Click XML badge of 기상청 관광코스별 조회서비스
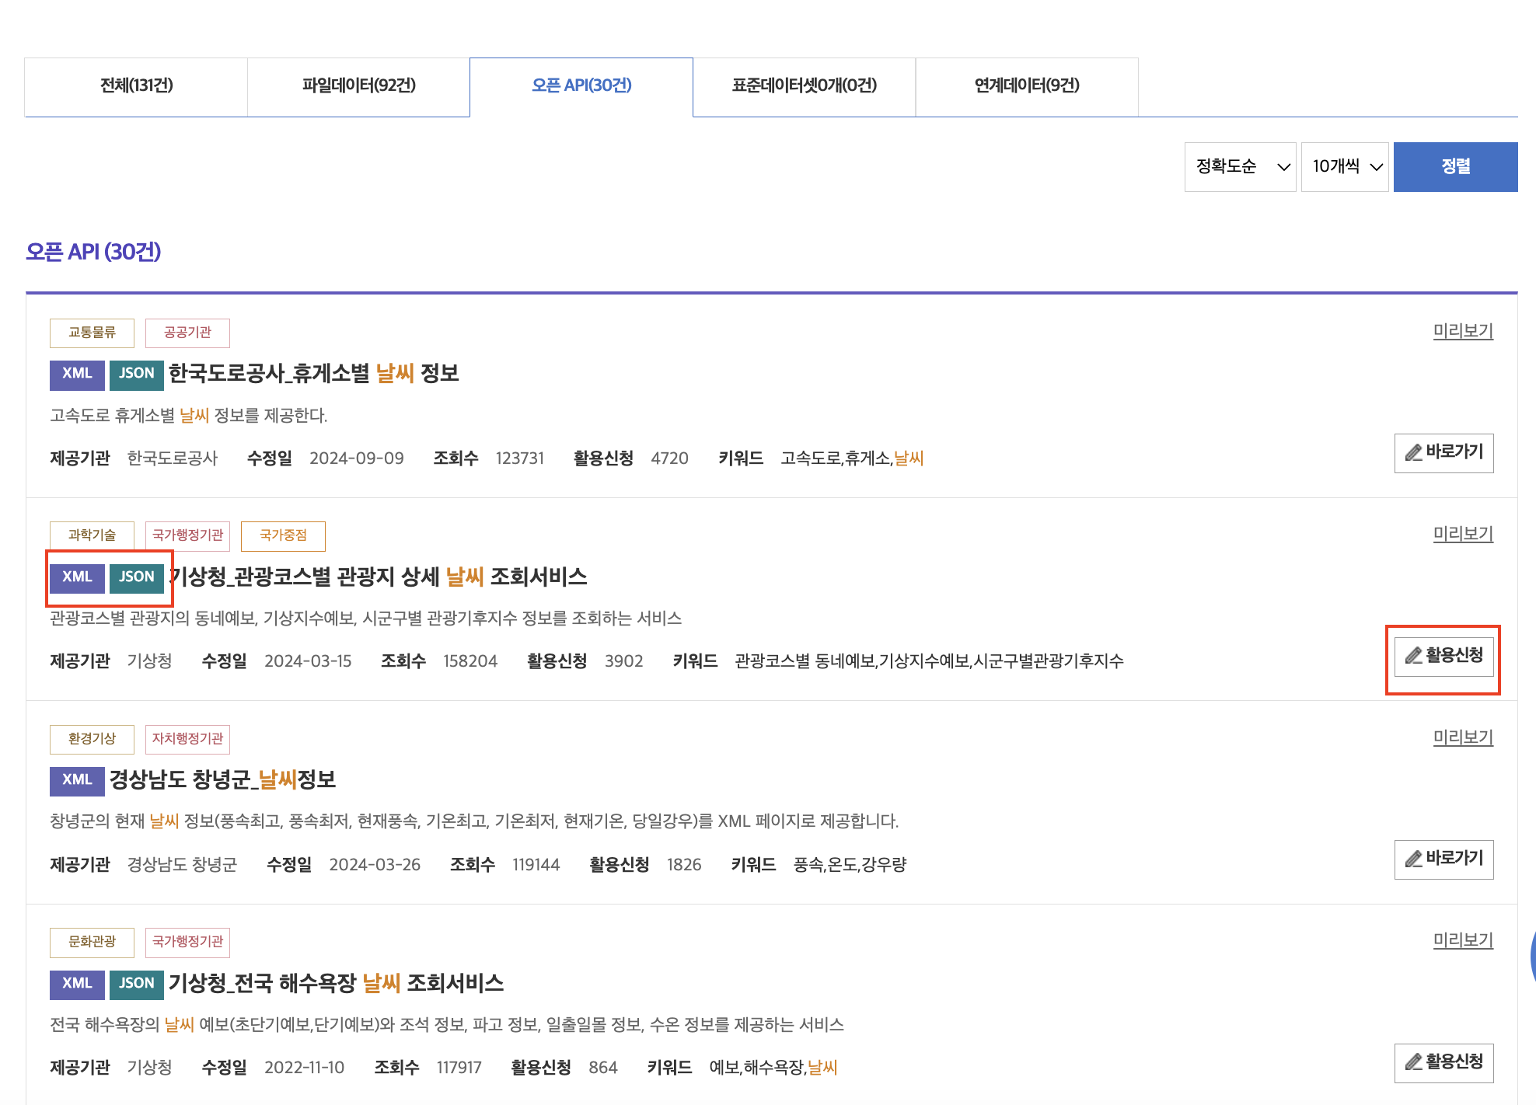 point(77,577)
